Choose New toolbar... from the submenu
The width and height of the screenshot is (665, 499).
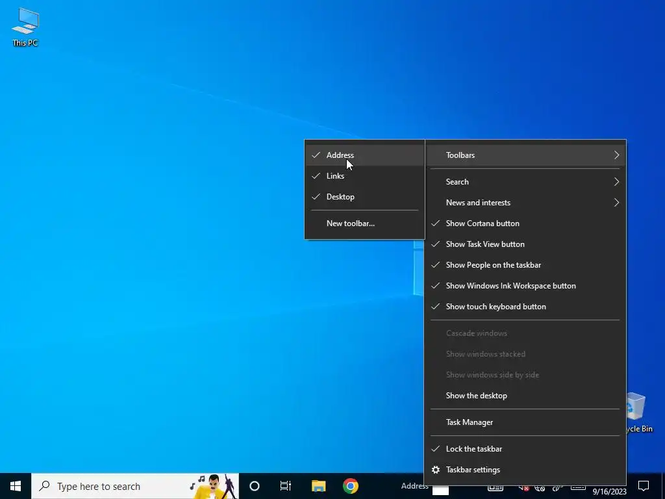click(365, 224)
